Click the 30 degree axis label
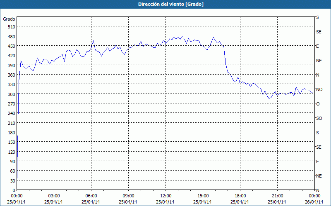This screenshot has height=206, width=331. (13, 181)
